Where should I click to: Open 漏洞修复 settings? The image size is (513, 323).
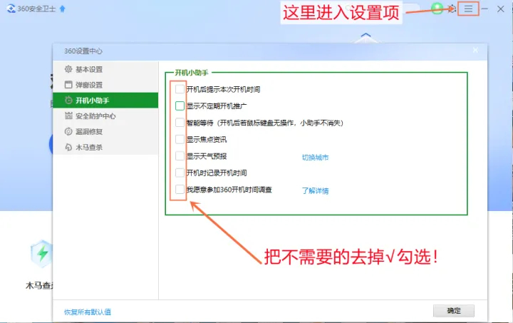pyautogui.click(x=105, y=132)
